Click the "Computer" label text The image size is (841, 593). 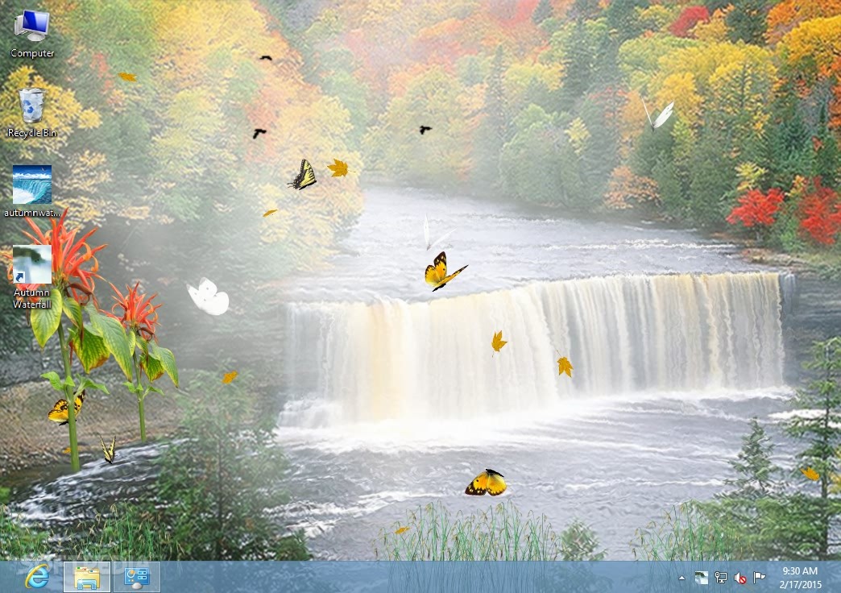(x=32, y=53)
